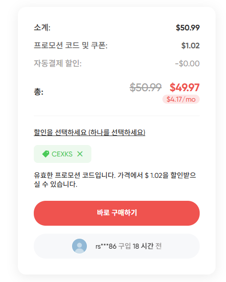Select the CEXKS coupon chip
Image resolution: width=226 pixels, height=282 pixels.
tap(63, 154)
